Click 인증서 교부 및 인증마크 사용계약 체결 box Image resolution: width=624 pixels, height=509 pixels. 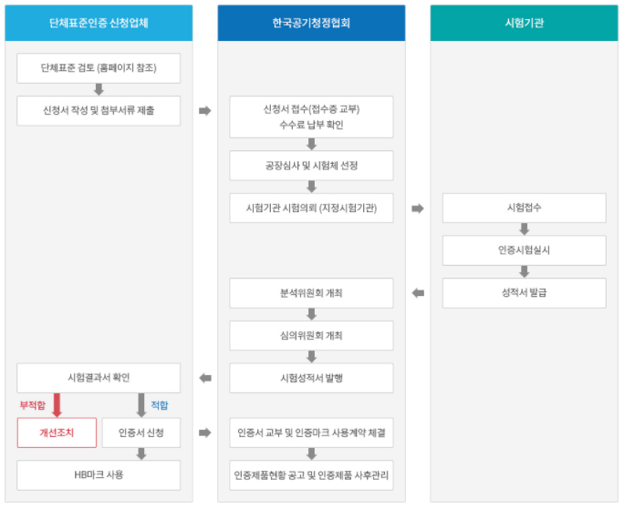311,433
